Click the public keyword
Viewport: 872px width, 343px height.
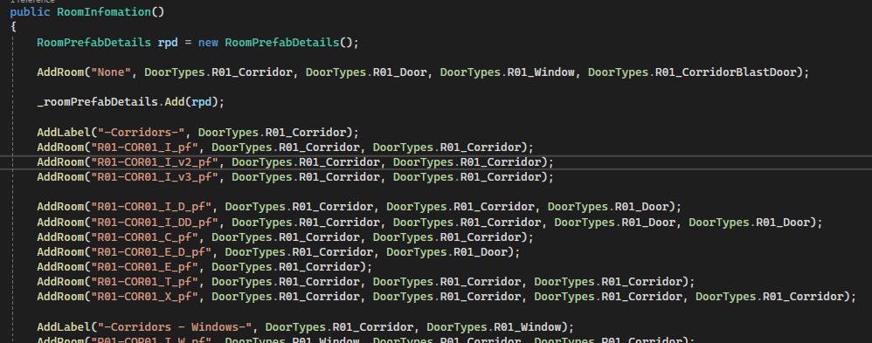(30, 11)
